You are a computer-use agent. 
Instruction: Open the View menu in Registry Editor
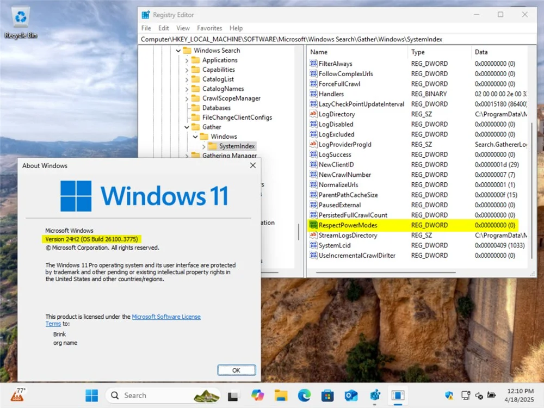click(183, 28)
